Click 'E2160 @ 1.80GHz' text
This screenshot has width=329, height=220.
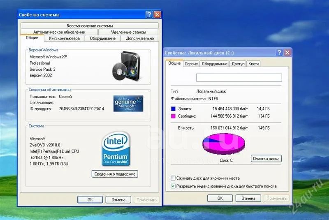(x=47, y=157)
